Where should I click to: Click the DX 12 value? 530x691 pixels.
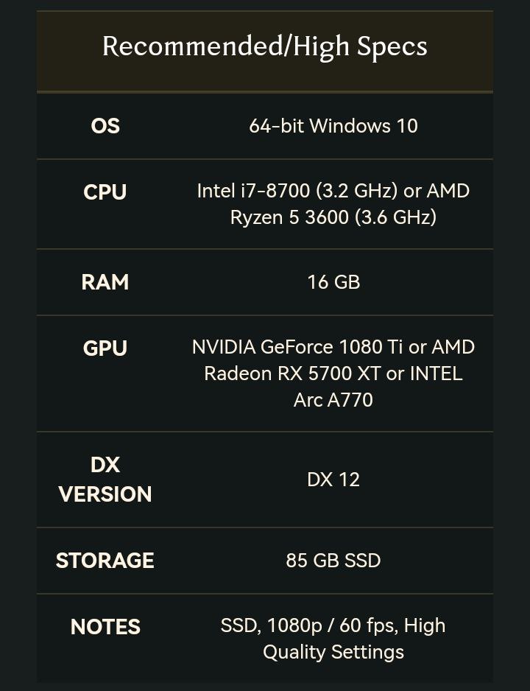[x=333, y=480]
